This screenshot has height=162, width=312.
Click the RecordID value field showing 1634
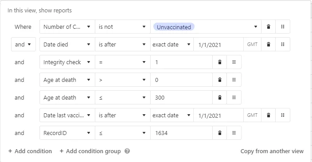pos(181,133)
